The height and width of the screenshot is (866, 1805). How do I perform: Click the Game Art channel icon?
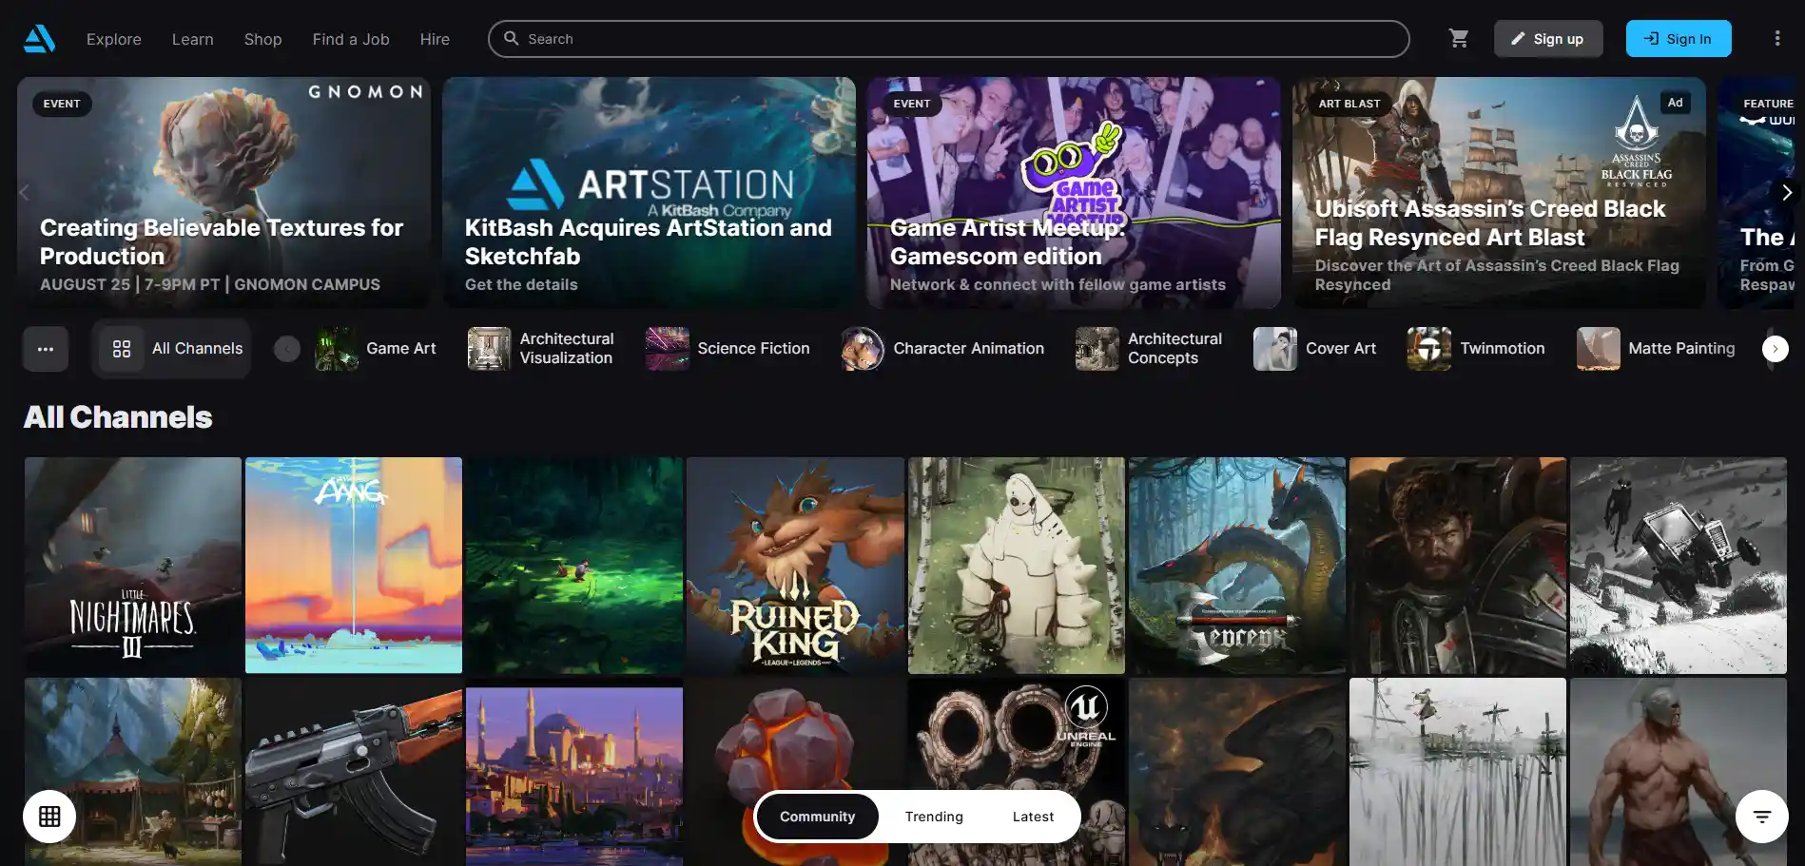tap(337, 349)
